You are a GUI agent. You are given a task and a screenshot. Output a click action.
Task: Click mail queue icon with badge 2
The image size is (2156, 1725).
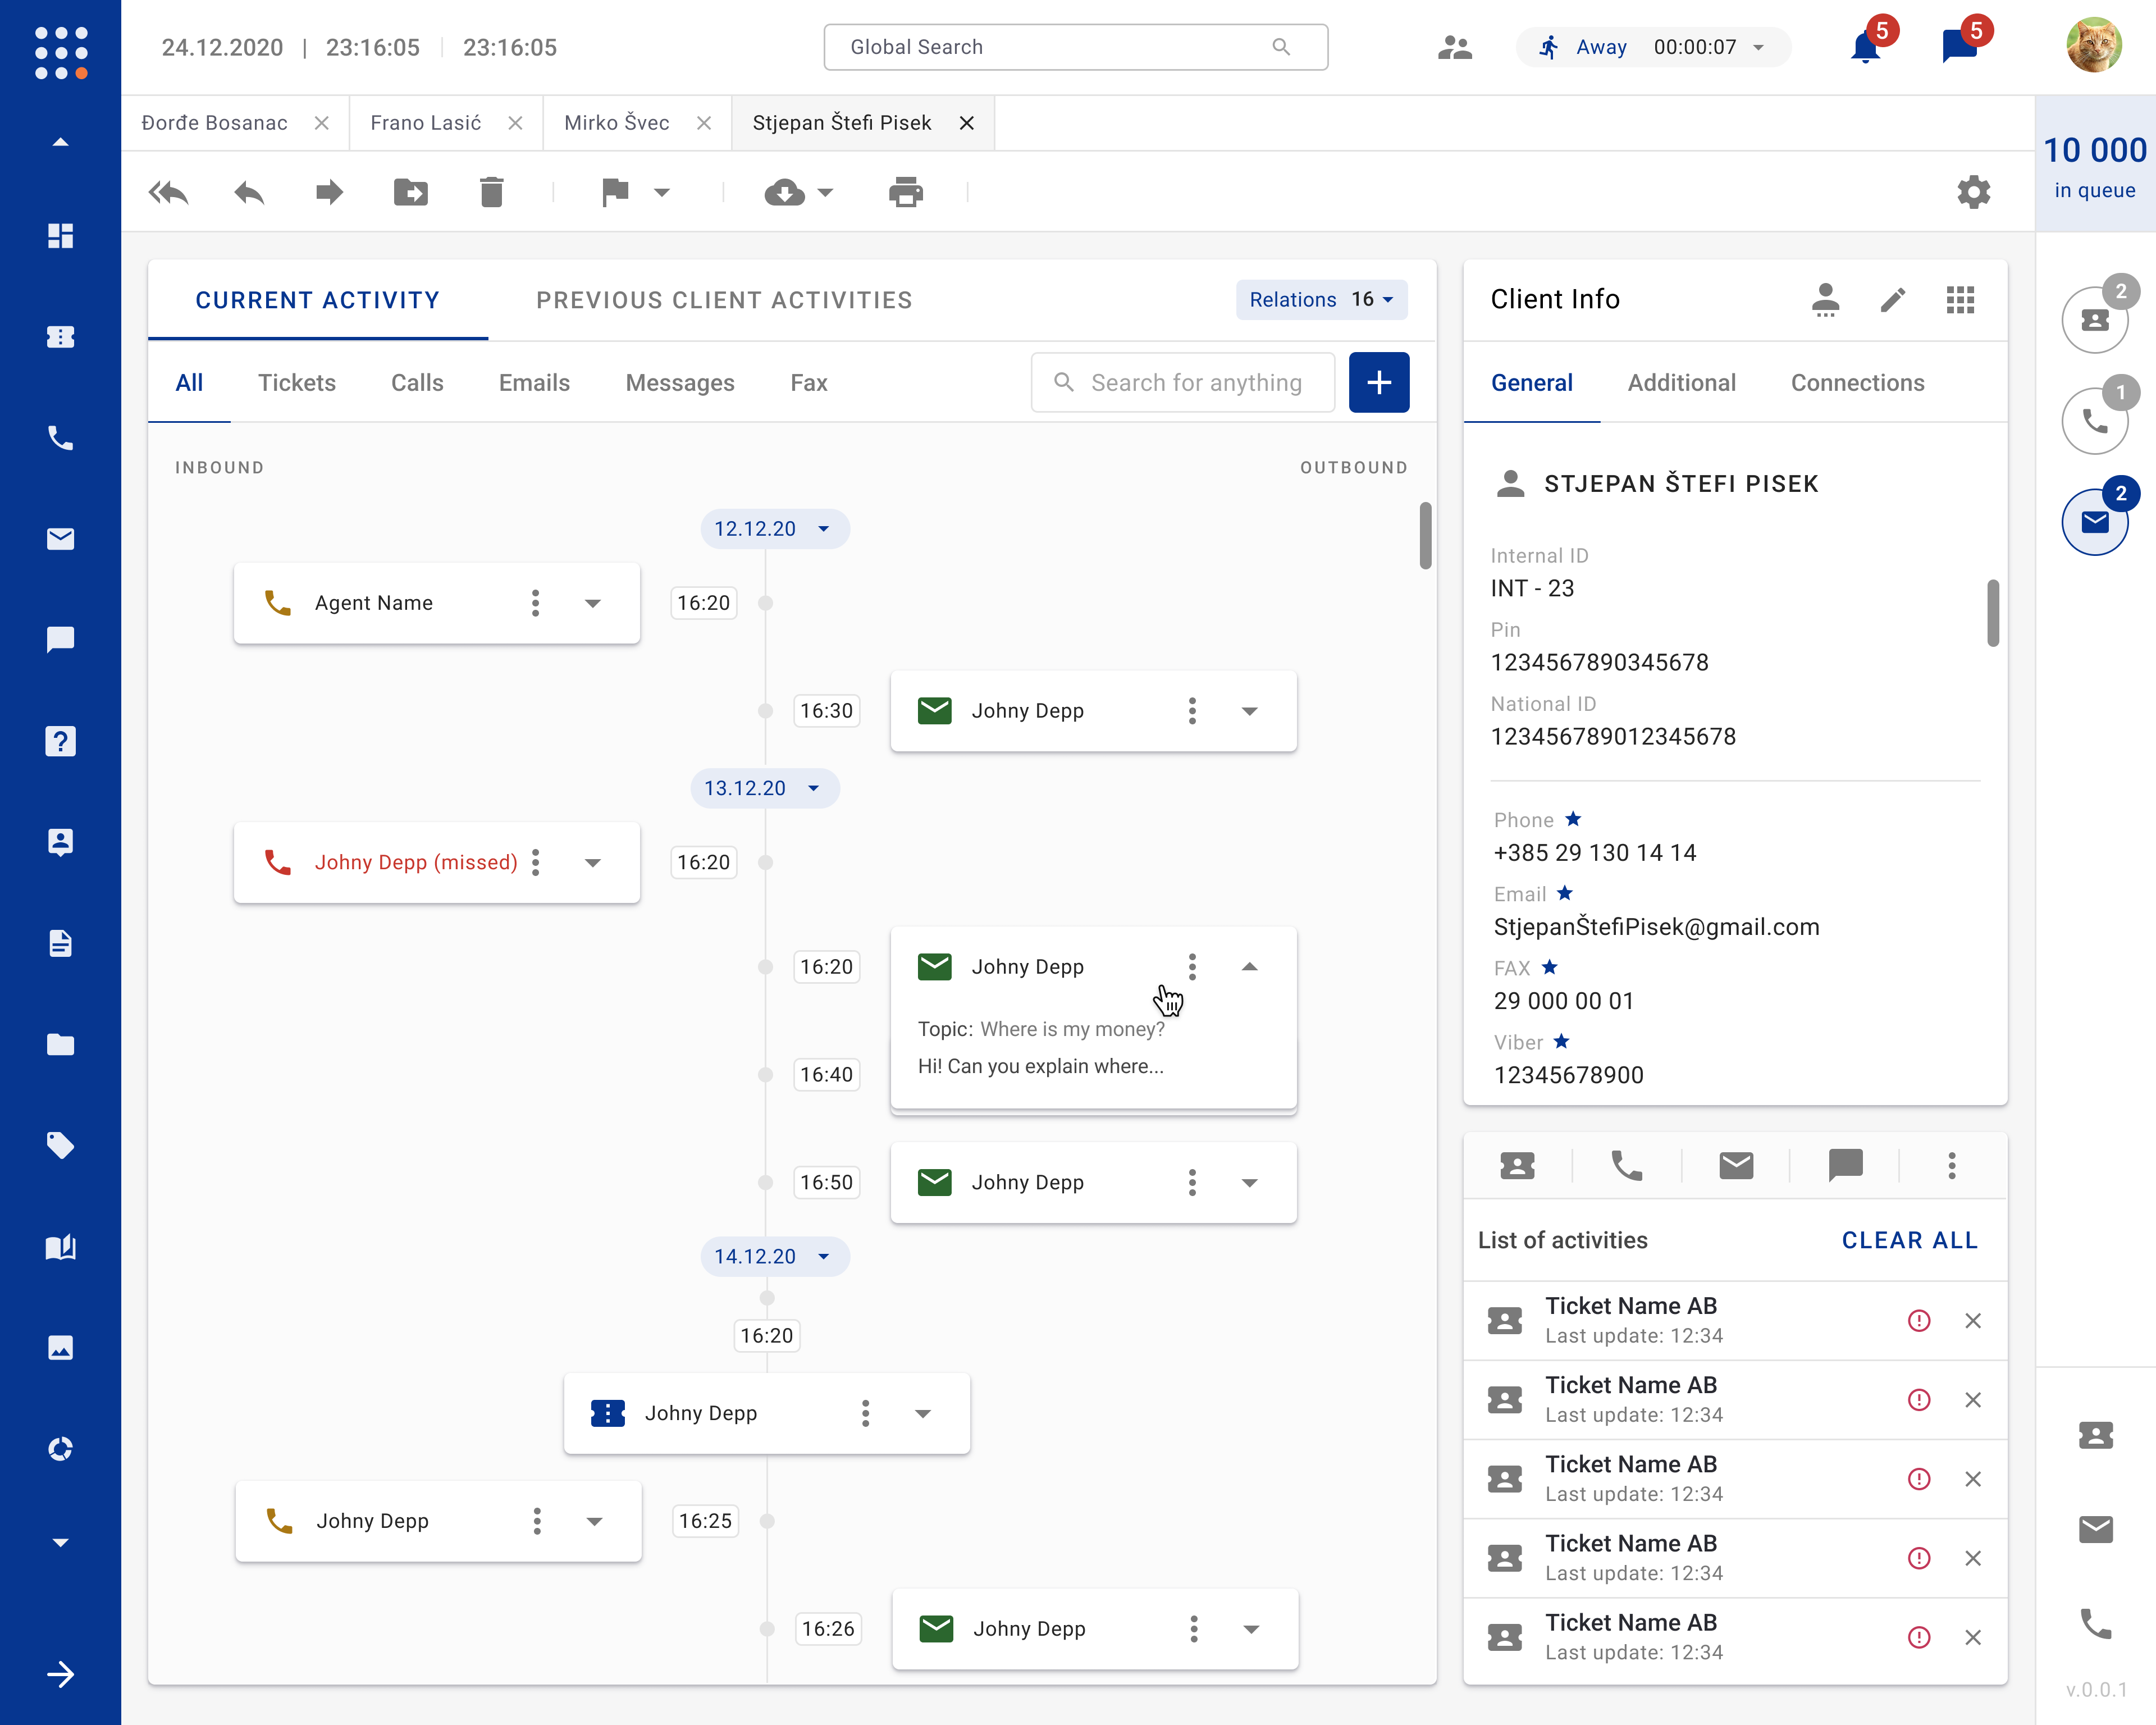click(2094, 522)
